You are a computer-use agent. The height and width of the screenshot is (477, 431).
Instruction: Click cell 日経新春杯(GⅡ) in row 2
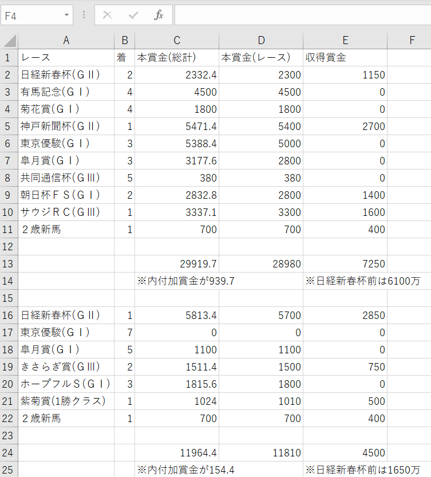[x=66, y=75]
